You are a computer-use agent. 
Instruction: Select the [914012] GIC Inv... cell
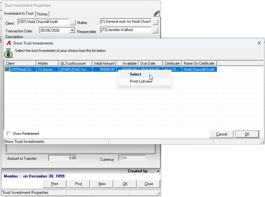point(76,69)
